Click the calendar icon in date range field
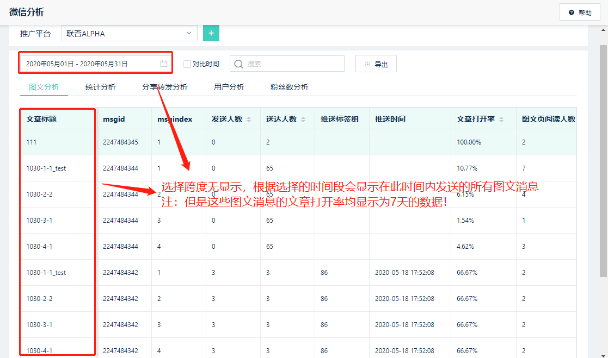This screenshot has height=358, width=608. 164,64
